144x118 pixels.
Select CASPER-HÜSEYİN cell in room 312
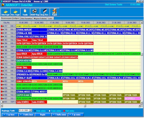coord(24,61)
